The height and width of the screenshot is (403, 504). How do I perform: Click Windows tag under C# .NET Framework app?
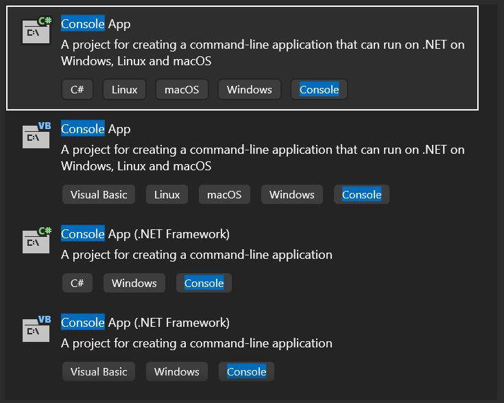pyautogui.click(x=134, y=283)
